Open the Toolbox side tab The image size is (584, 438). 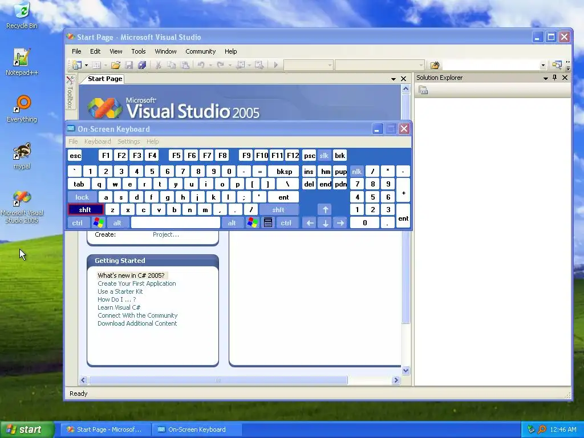coord(70,92)
